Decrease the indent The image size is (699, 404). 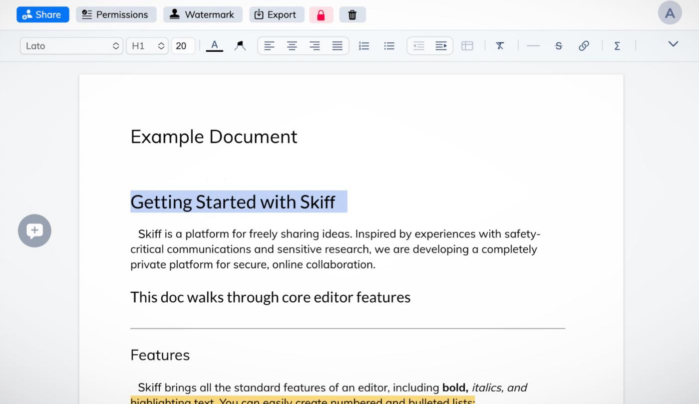[x=418, y=46]
